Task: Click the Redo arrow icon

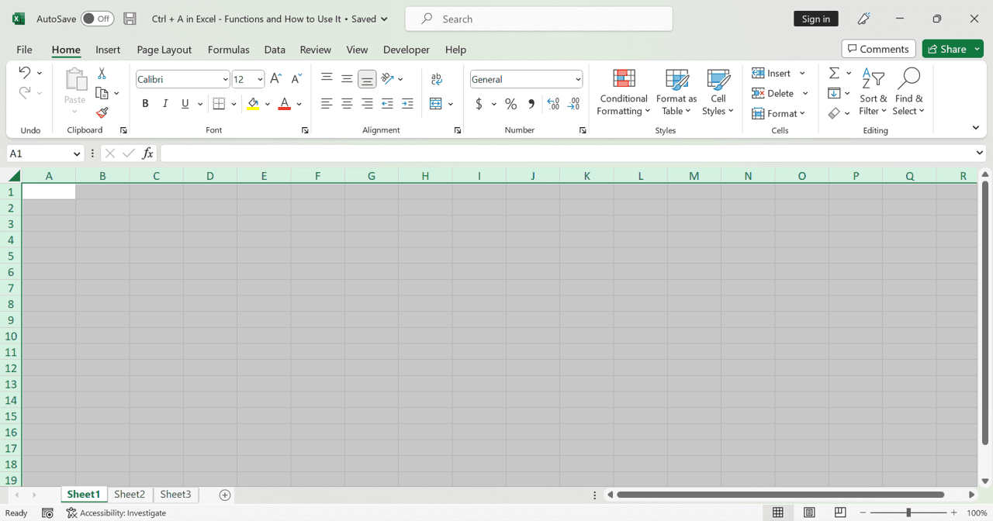Action: point(24,92)
